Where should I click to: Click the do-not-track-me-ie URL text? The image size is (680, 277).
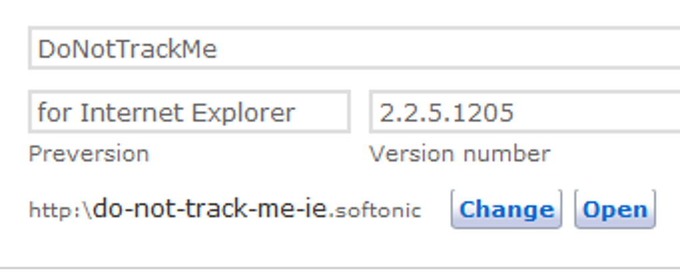pos(211,210)
